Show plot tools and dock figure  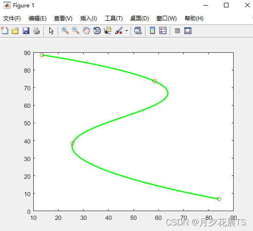pyautogui.click(x=187, y=31)
